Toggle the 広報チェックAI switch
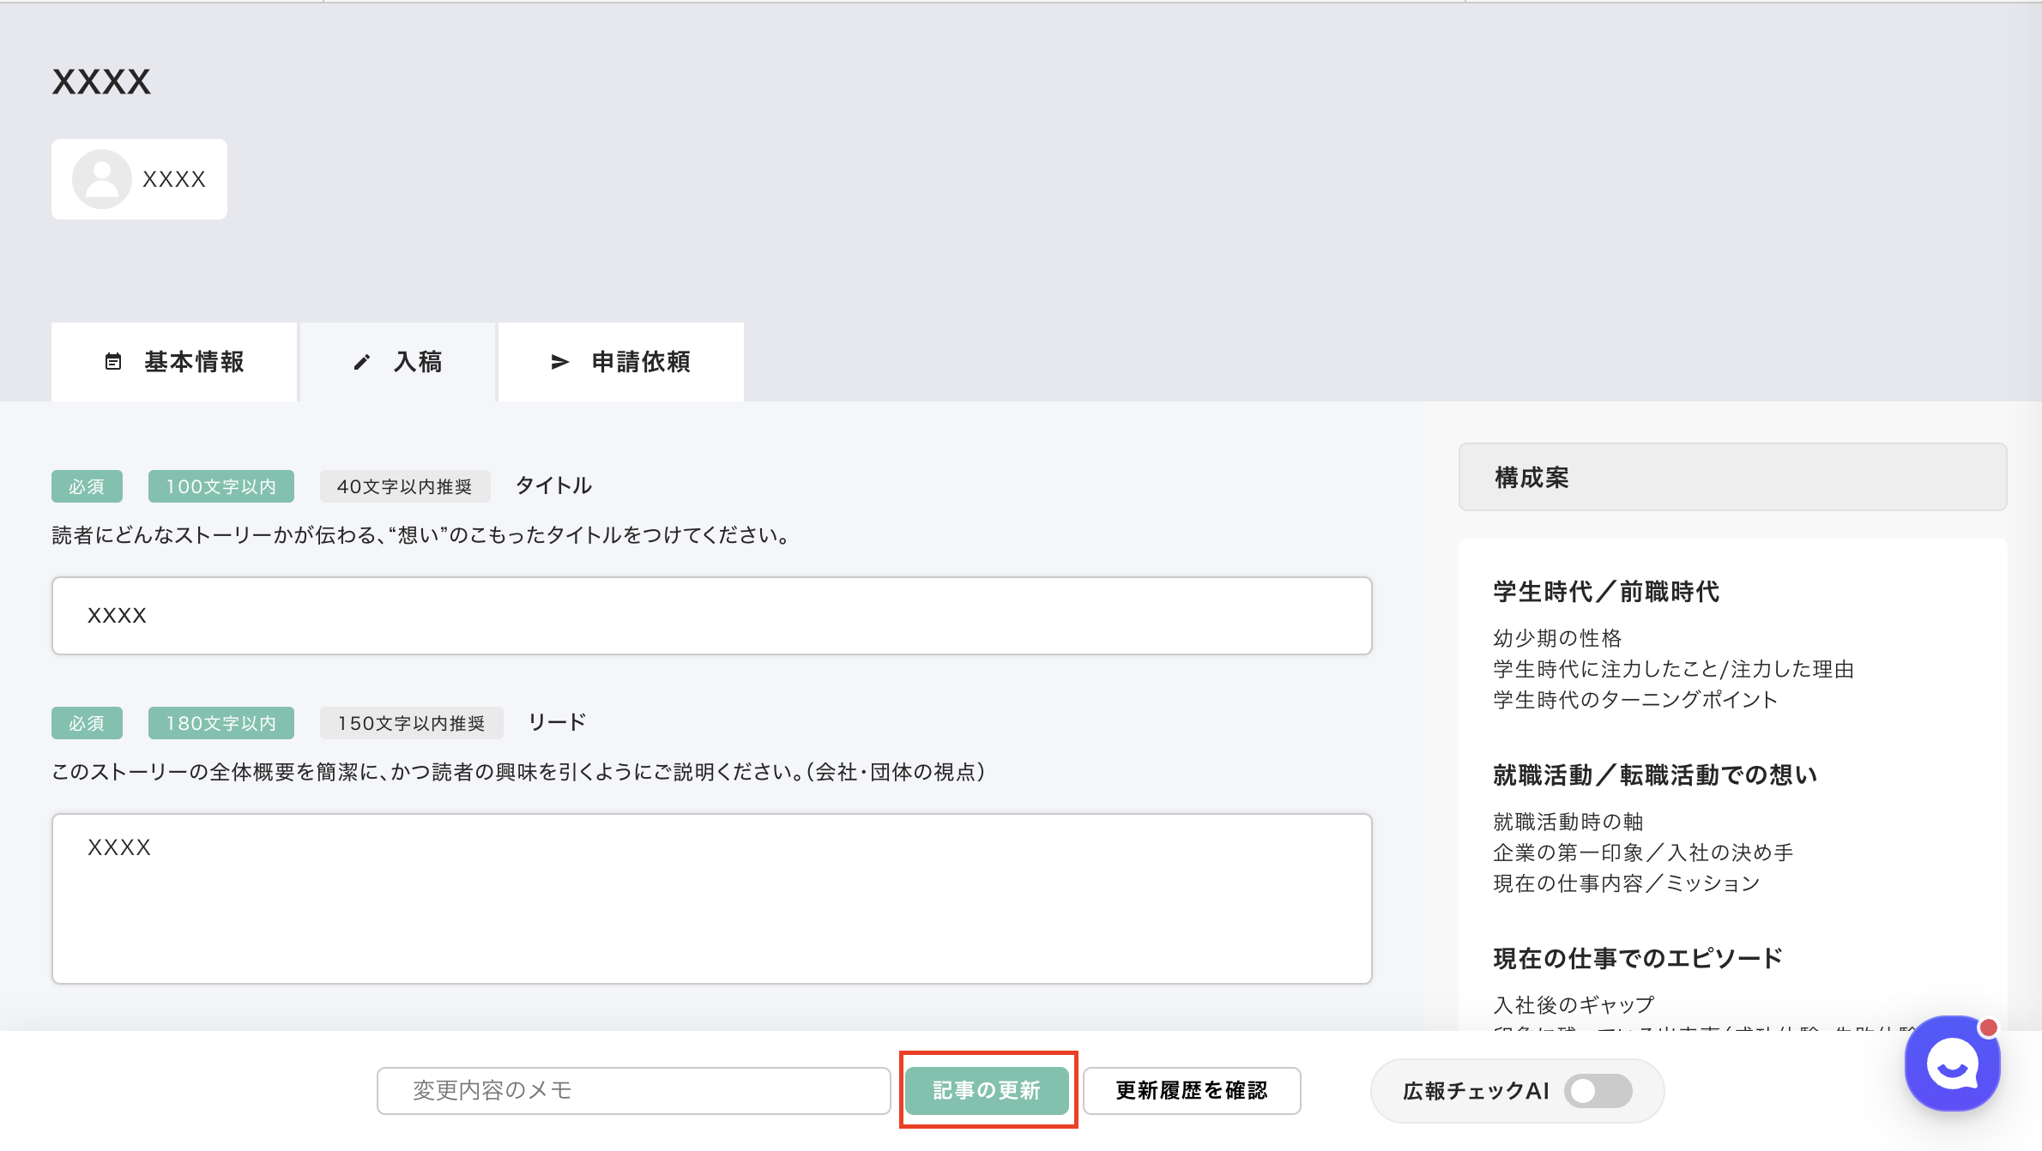 tap(1598, 1091)
